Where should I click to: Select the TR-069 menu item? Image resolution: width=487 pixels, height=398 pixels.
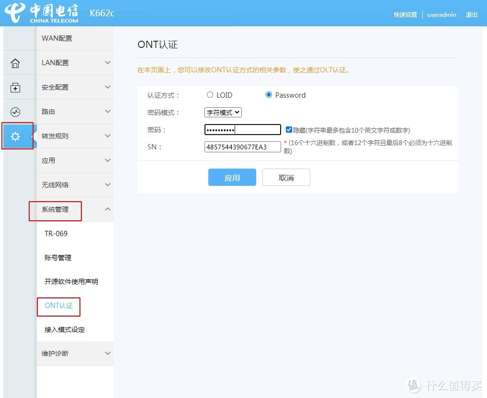[57, 233]
